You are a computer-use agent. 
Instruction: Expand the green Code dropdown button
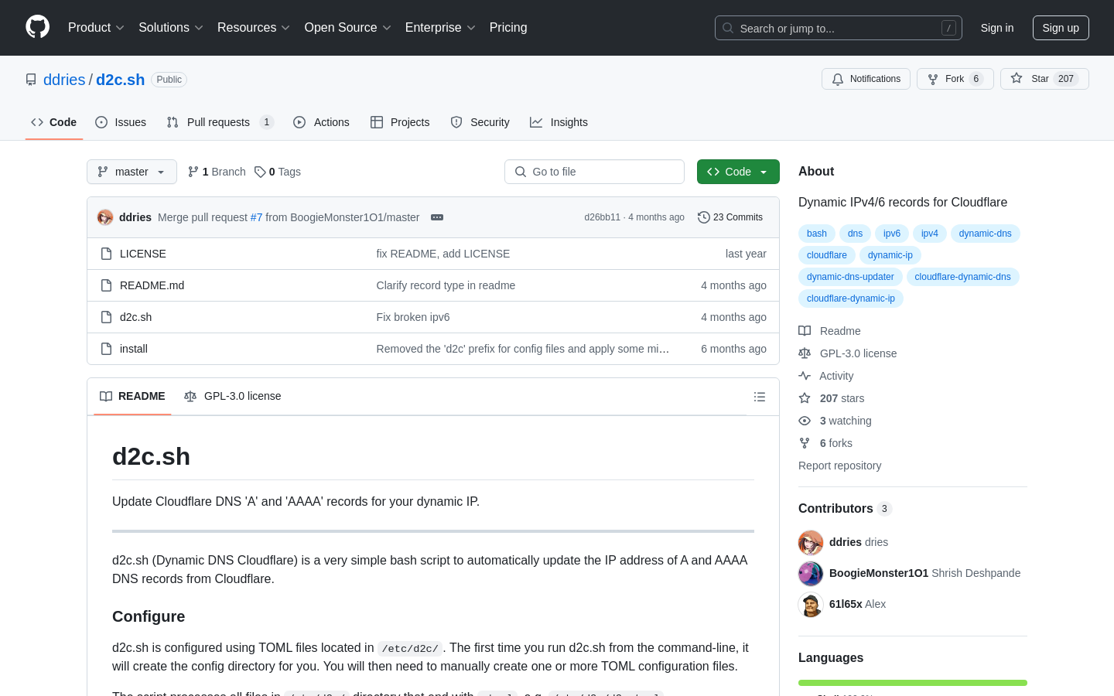[x=738, y=172]
